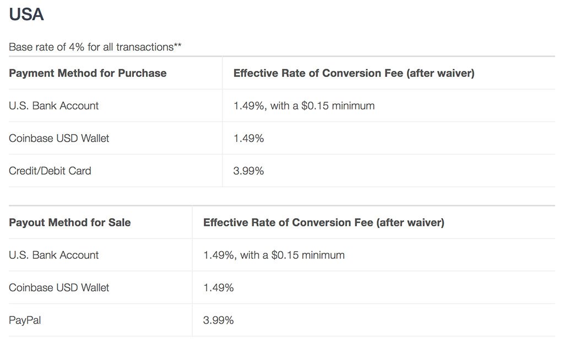Screen dimensions: 564x344
Task: Select U.S. Bank Account payout row
Action: click(53, 255)
